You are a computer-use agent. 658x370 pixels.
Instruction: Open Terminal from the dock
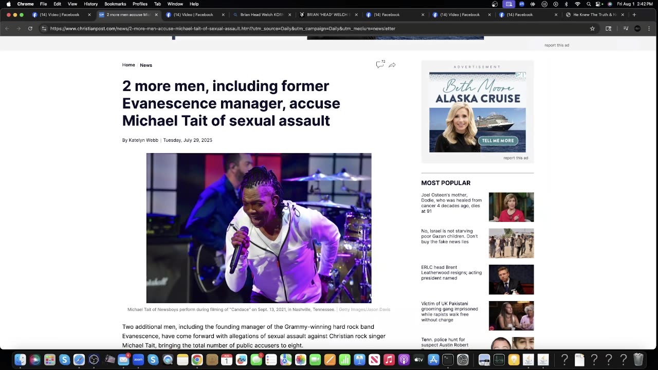[448, 360]
